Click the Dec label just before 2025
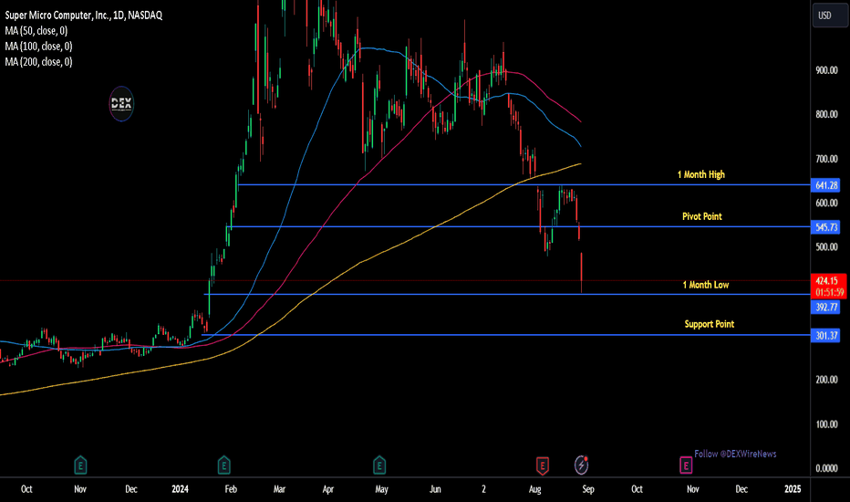Viewport: 850px width, 502px height. pos(741,489)
